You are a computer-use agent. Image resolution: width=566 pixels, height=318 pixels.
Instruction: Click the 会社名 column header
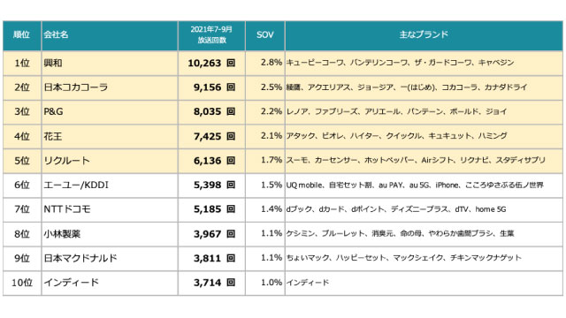coord(110,35)
